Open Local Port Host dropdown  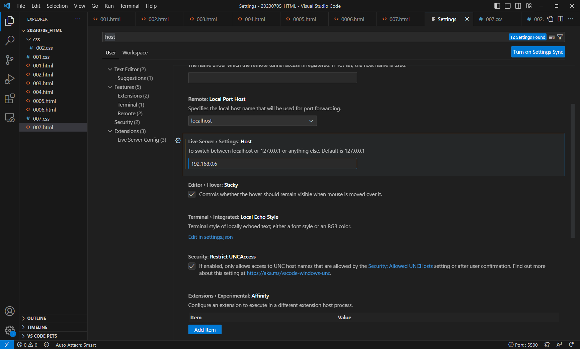pyautogui.click(x=253, y=121)
